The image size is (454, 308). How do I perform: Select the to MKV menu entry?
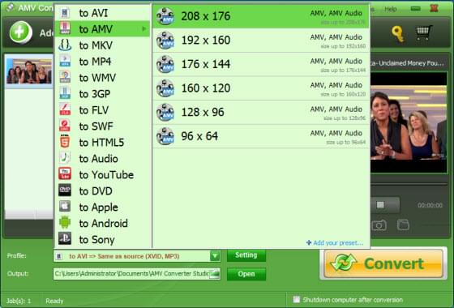pos(102,45)
